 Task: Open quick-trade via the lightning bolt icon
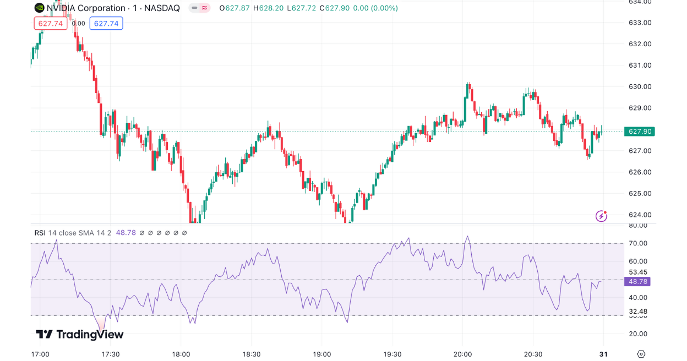click(x=601, y=216)
